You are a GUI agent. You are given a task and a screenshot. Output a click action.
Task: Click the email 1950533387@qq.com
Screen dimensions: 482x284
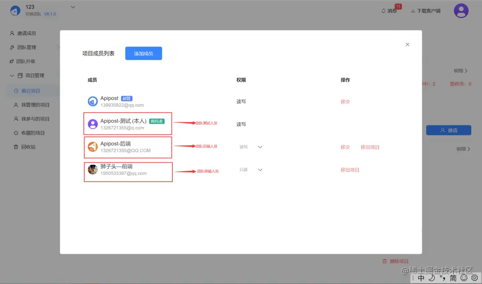tap(123, 173)
